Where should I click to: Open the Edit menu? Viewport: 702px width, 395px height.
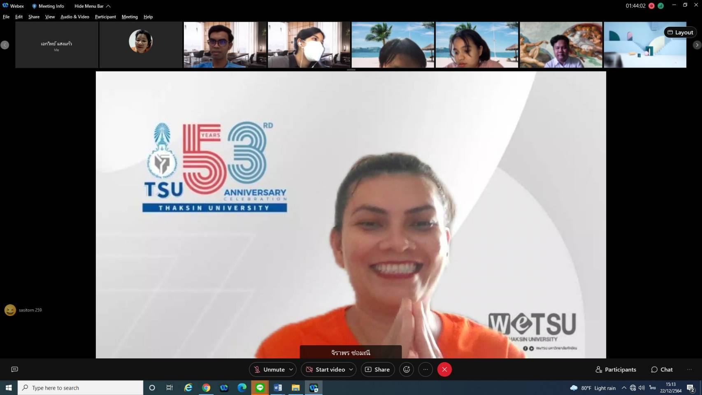point(19,17)
